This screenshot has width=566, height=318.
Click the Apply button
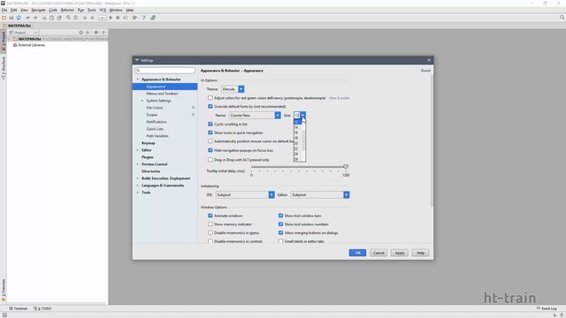point(400,253)
